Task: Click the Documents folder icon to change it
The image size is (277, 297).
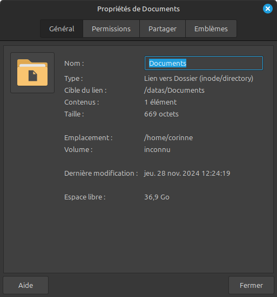Action: click(32, 73)
